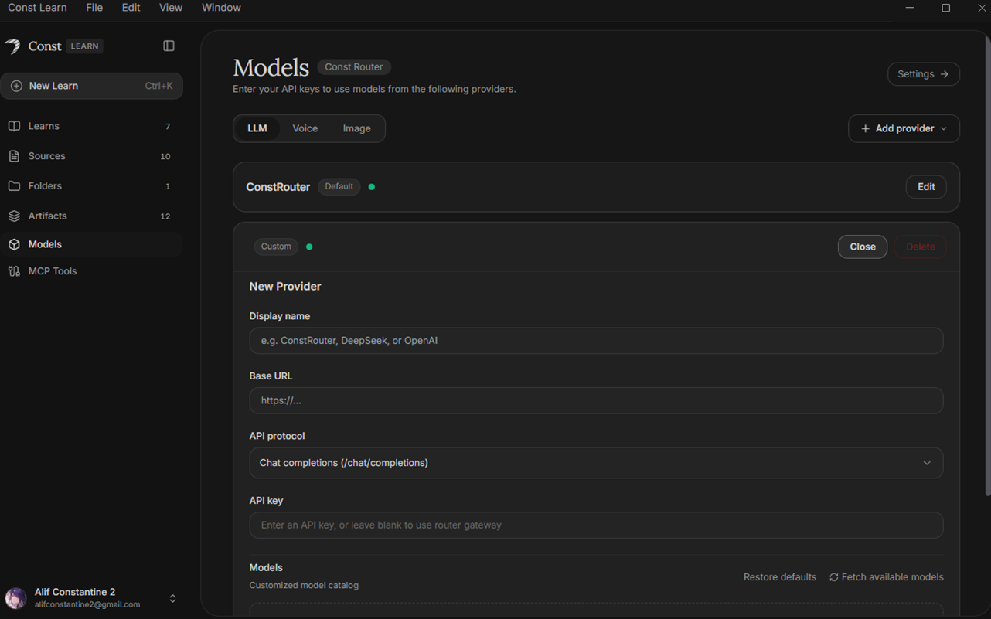Close the New Provider form

point(863,247)
